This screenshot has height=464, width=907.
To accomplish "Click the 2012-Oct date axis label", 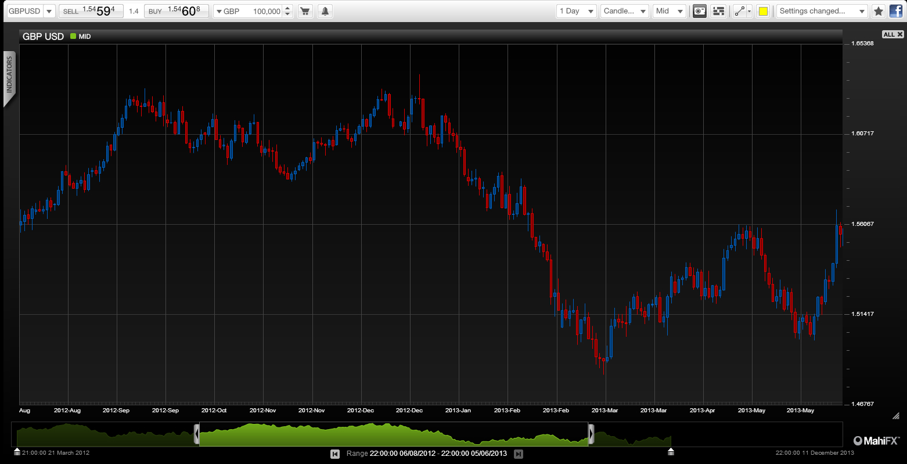I will 214,410.
